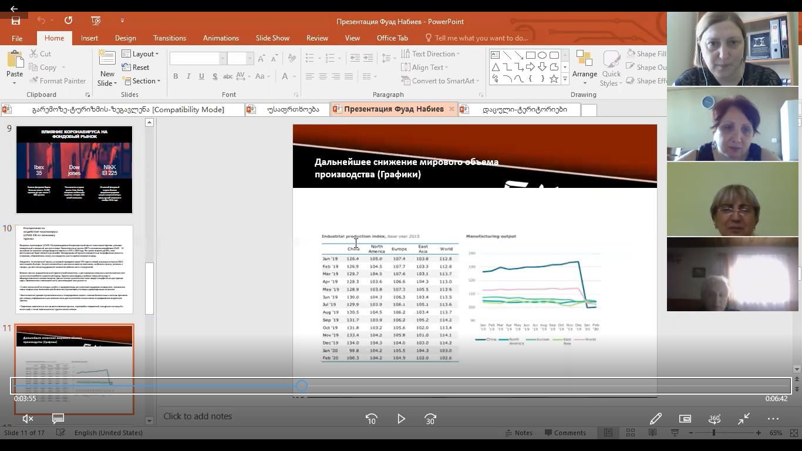Click the muted speaker icon to unmute
This screenshot has width=802, height=451.
pos(28,419)
